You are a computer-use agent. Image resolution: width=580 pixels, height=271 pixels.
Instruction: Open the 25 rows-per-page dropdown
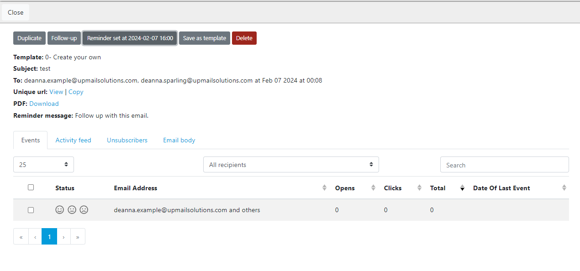tap(44, 165)
